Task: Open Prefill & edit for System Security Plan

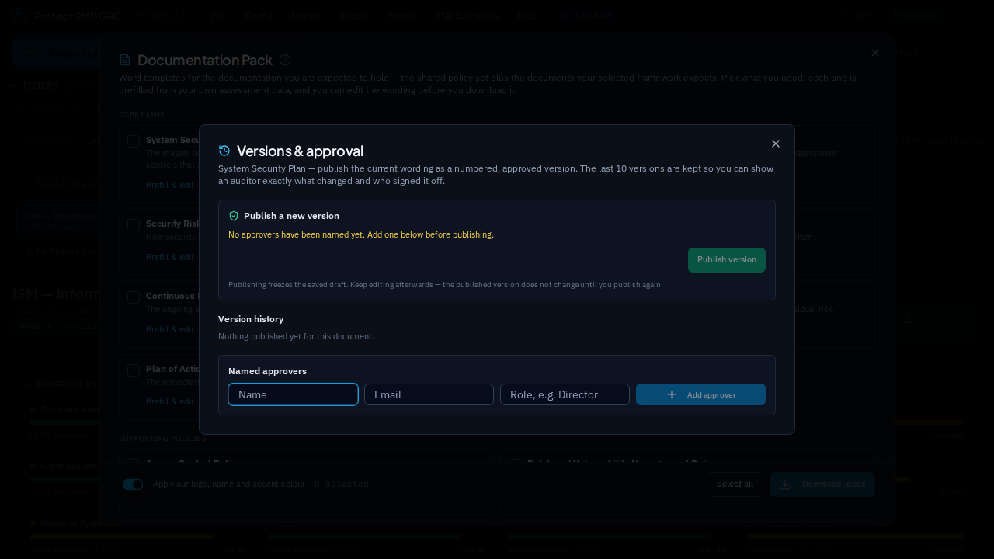Action: click(170, 185)
